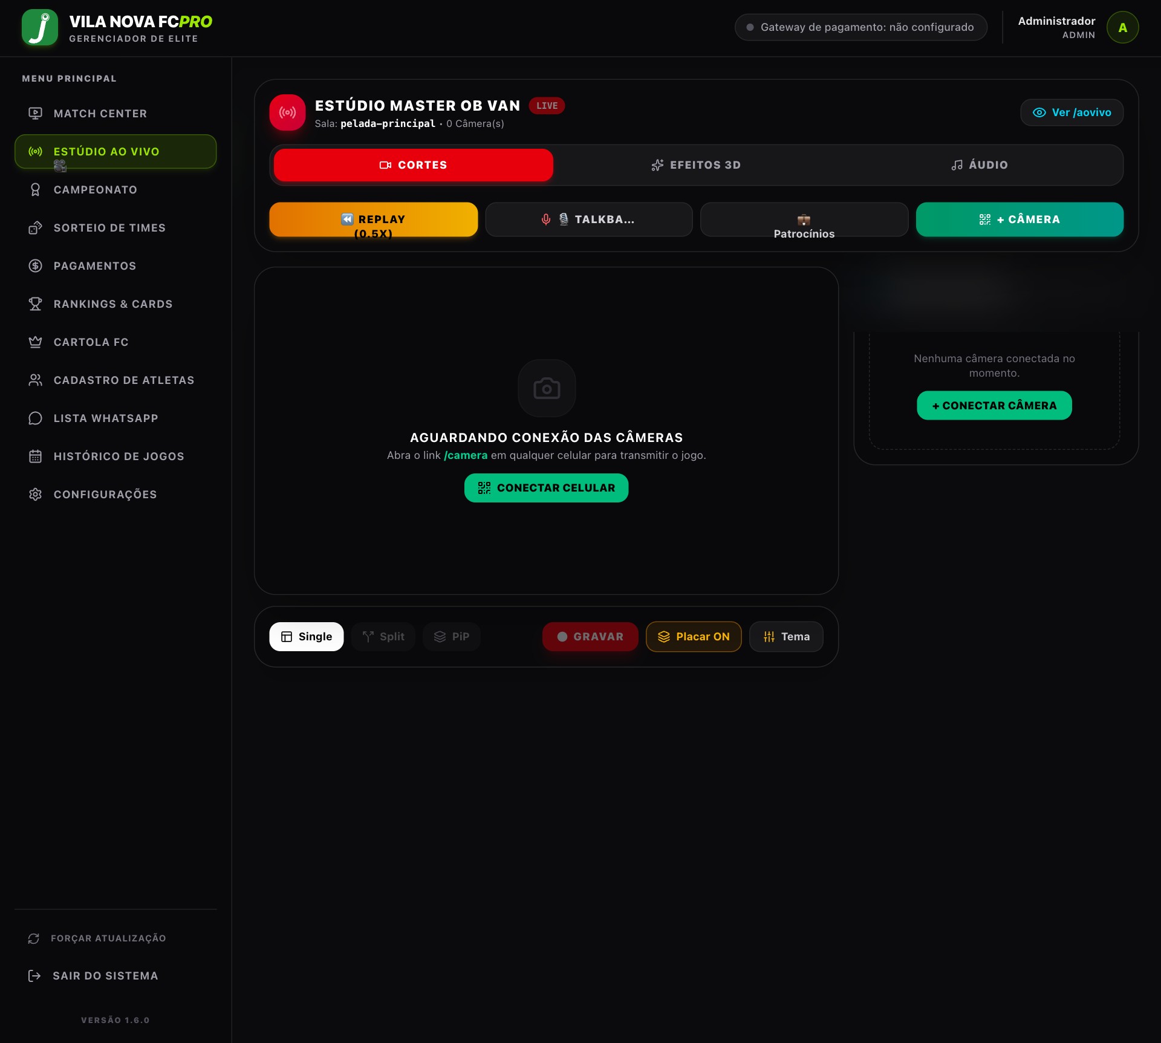Select the Single layout mode
1161x1043 pixels.
click(x=306, y=637)
